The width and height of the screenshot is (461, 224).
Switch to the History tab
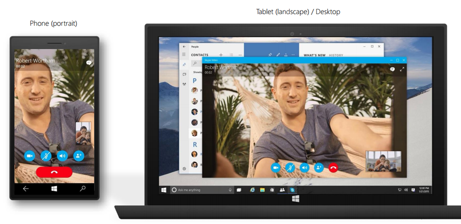coord(336,55)
